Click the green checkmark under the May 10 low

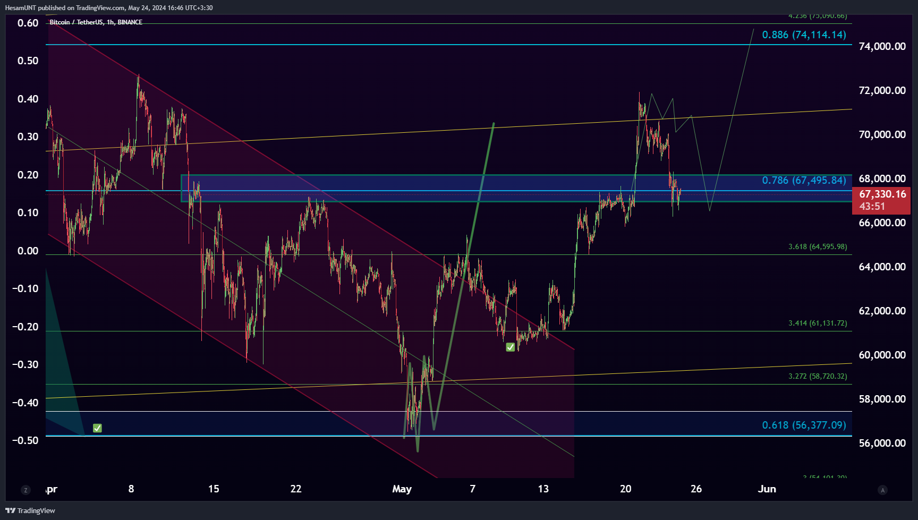510,347
